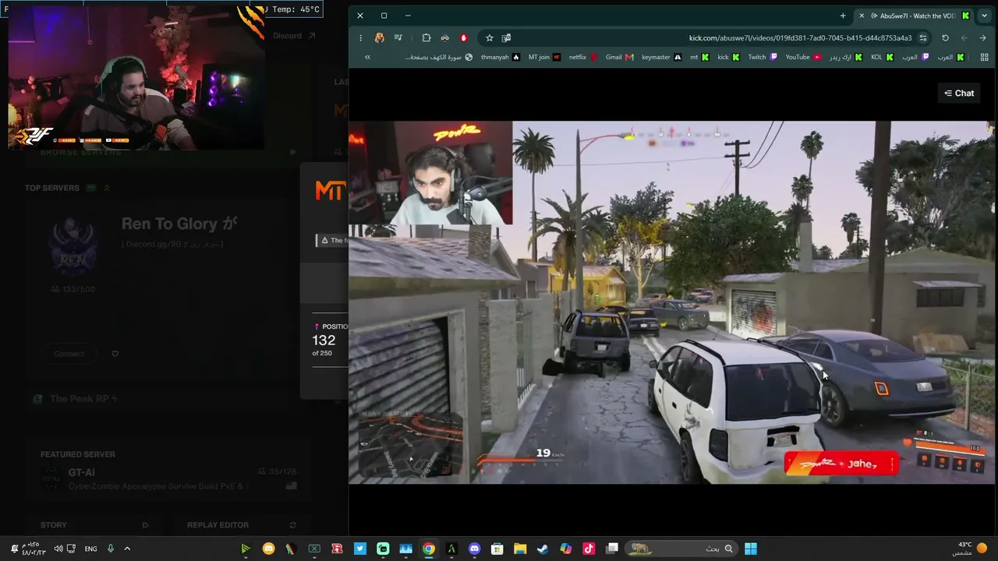Open the Chrome three-dot menu

360,37
